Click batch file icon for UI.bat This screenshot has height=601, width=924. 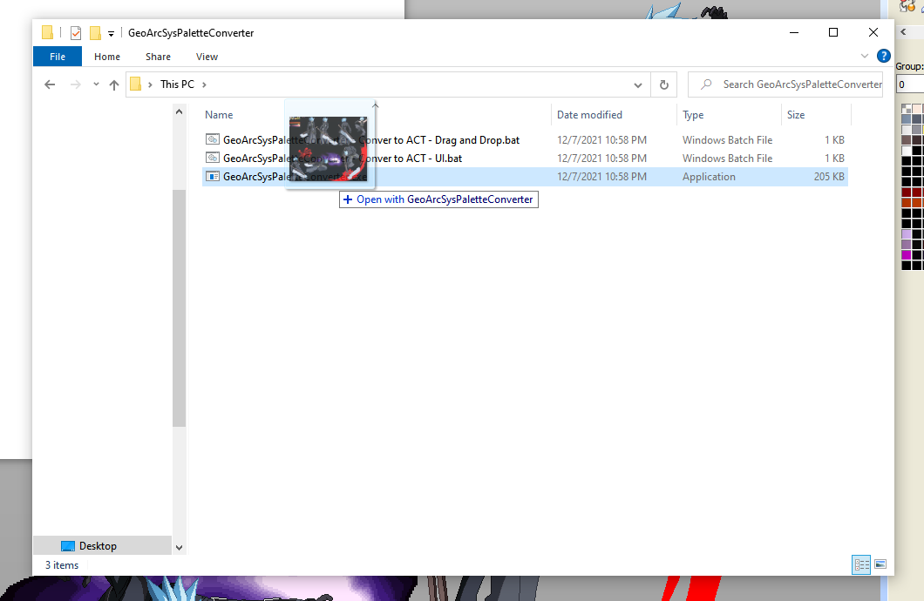pyautogui.click(x=213, y=158)
